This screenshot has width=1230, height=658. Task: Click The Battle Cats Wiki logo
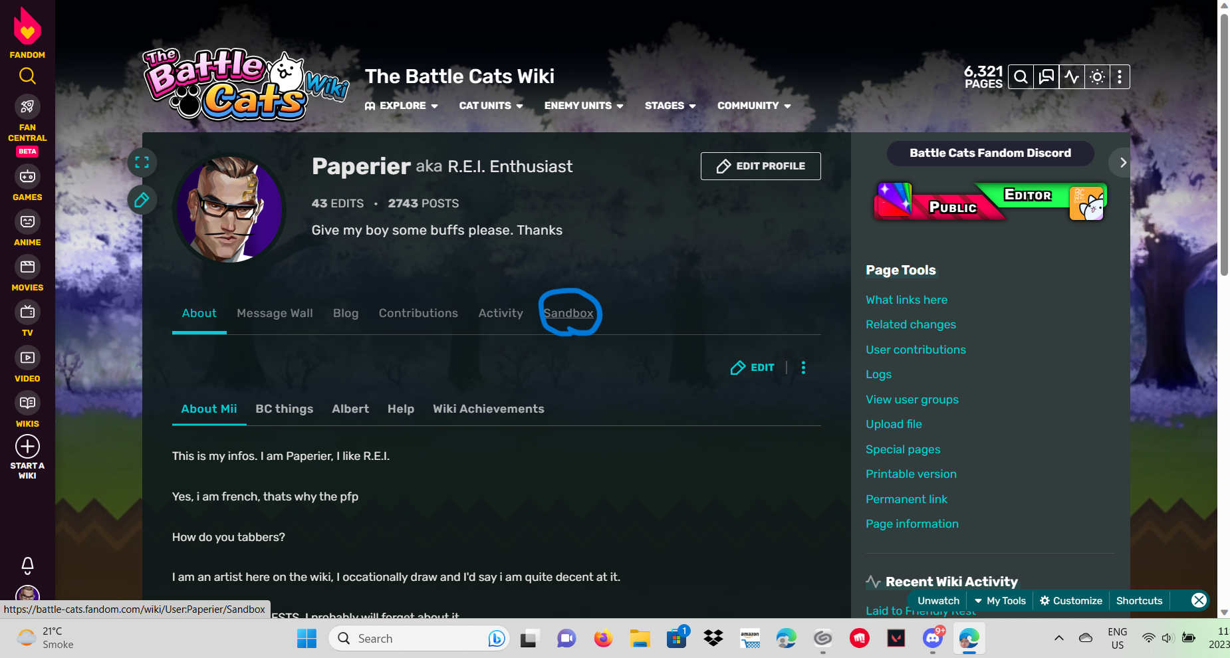(246, 85)
